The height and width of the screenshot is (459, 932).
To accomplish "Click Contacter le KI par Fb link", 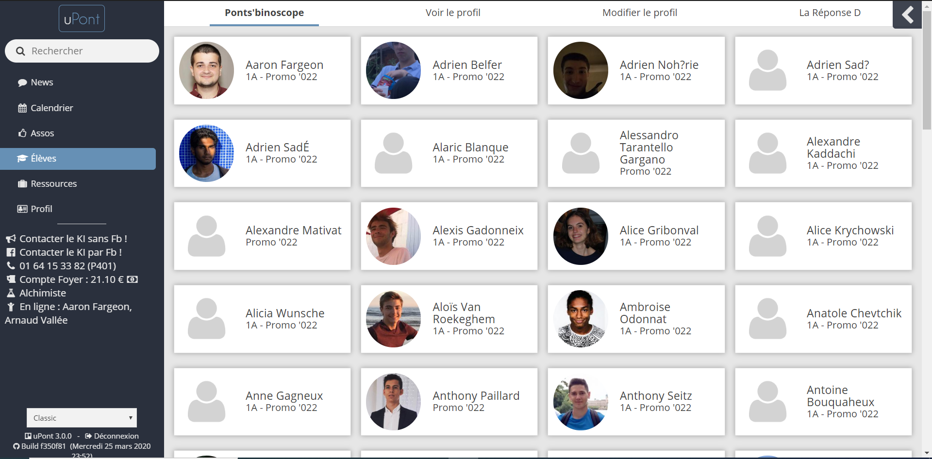I will [x=70, y=252].
